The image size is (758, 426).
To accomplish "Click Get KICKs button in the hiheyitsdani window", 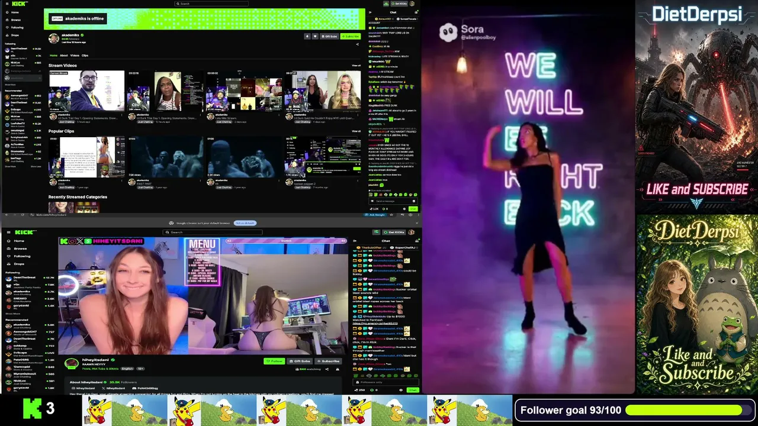I will (393, 233).
